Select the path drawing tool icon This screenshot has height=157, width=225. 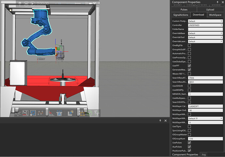pyautogui.click(x=25, y=113)
